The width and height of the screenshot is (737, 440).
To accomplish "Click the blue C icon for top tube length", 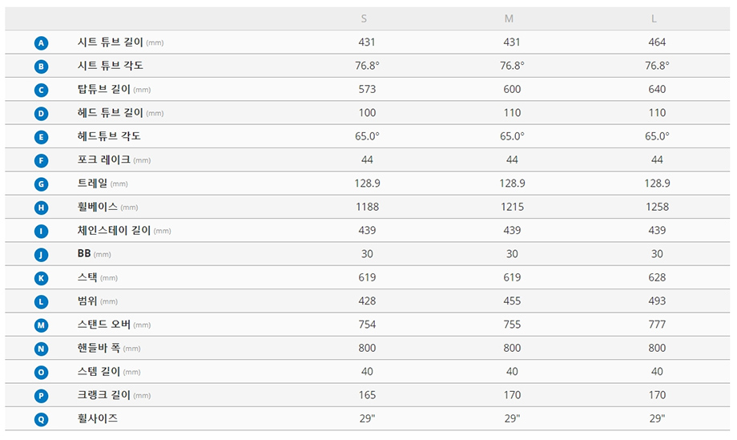I will click(42, 90).
